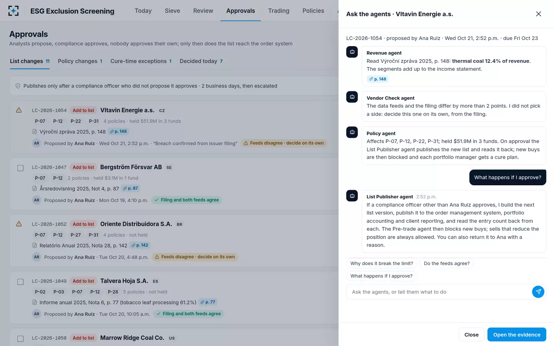
Task: Open the p. 77 link for Informe anual 2025
Action: tap(208, 302)
